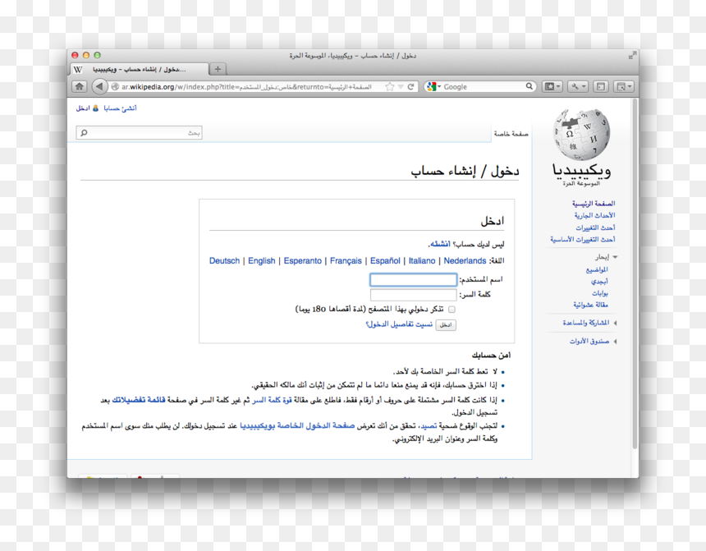
Task: Switch language to Deutsch
Action: 224,260
